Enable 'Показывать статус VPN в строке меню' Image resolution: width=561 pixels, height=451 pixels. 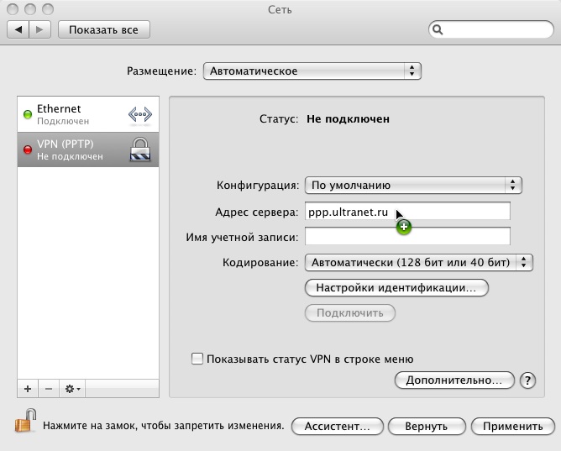point(197,359)
